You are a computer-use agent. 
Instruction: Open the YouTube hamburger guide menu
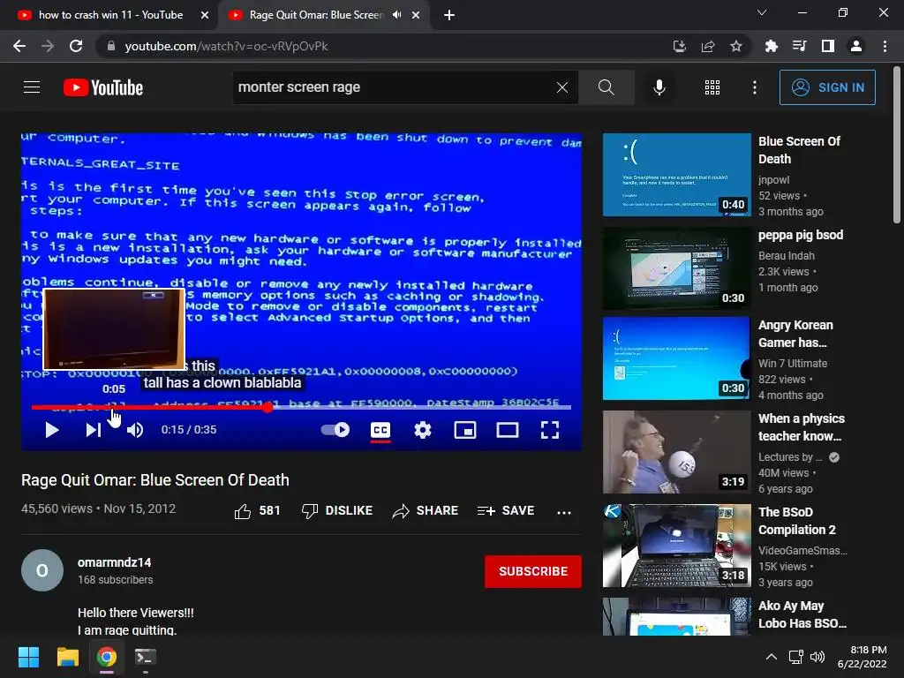pyautogui.click(x=32, y=87)
